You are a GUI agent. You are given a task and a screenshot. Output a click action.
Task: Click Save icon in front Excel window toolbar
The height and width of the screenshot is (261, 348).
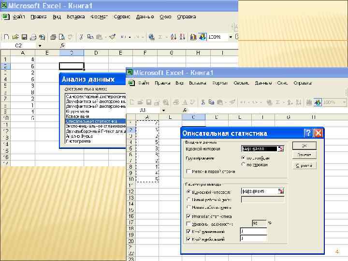pos(149,102)
